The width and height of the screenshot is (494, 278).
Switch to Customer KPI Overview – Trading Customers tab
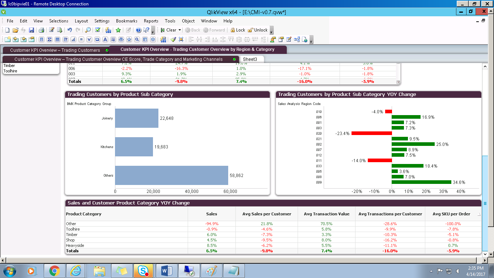tap(55, 50)
